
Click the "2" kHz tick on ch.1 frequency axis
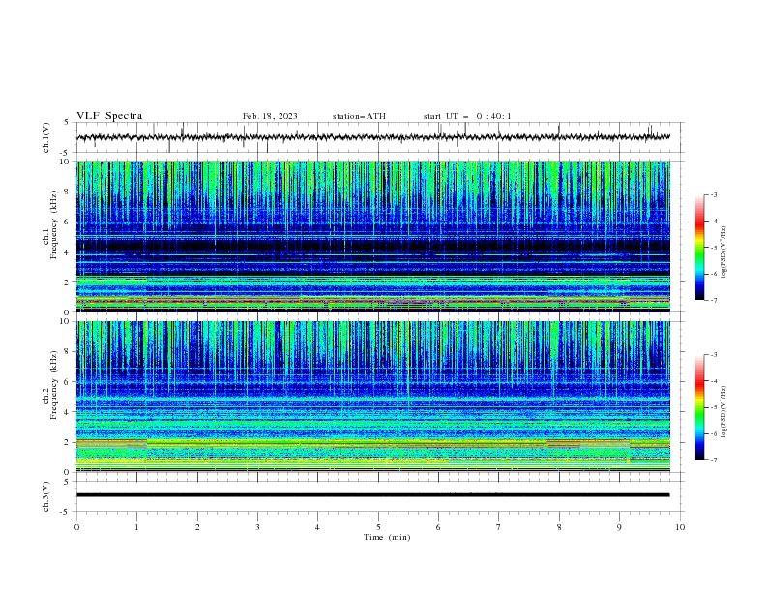click(x=67, y=282)
